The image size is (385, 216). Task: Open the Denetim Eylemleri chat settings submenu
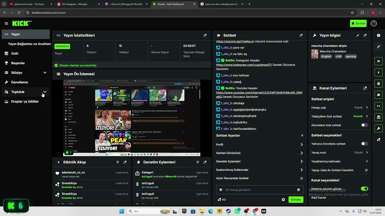click(x=259, y=161)
